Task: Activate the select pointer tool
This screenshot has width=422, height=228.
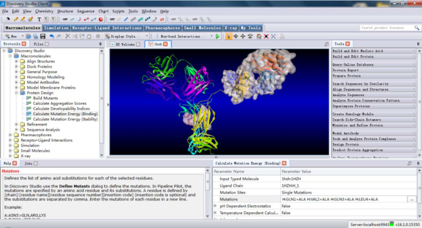Action: 228,36
